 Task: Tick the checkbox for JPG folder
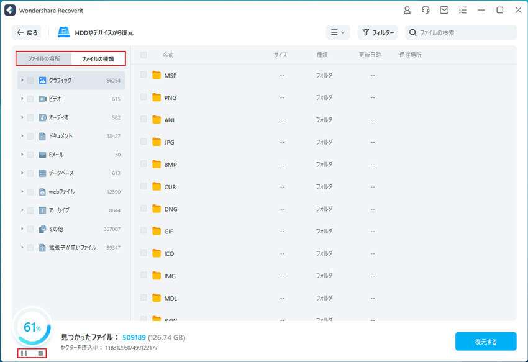[x=143, y=142]
